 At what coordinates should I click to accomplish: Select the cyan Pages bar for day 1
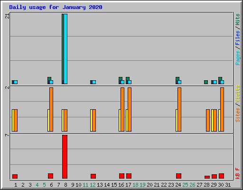pyautogui.click(x=16, y=82)
